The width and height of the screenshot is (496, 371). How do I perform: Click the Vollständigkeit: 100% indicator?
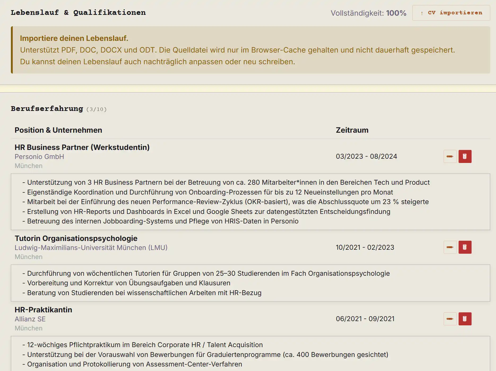[x=368, y=13]
